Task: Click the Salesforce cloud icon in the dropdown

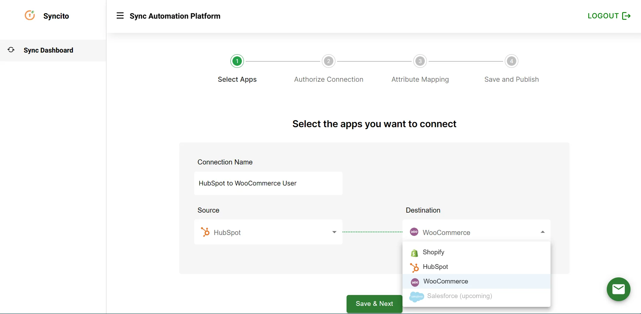Action: click(416, 296)
